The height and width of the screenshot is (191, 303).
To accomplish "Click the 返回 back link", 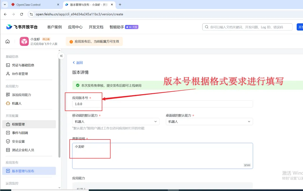I will pos(78,62).
